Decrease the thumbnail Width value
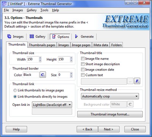 tap(40, 61)
